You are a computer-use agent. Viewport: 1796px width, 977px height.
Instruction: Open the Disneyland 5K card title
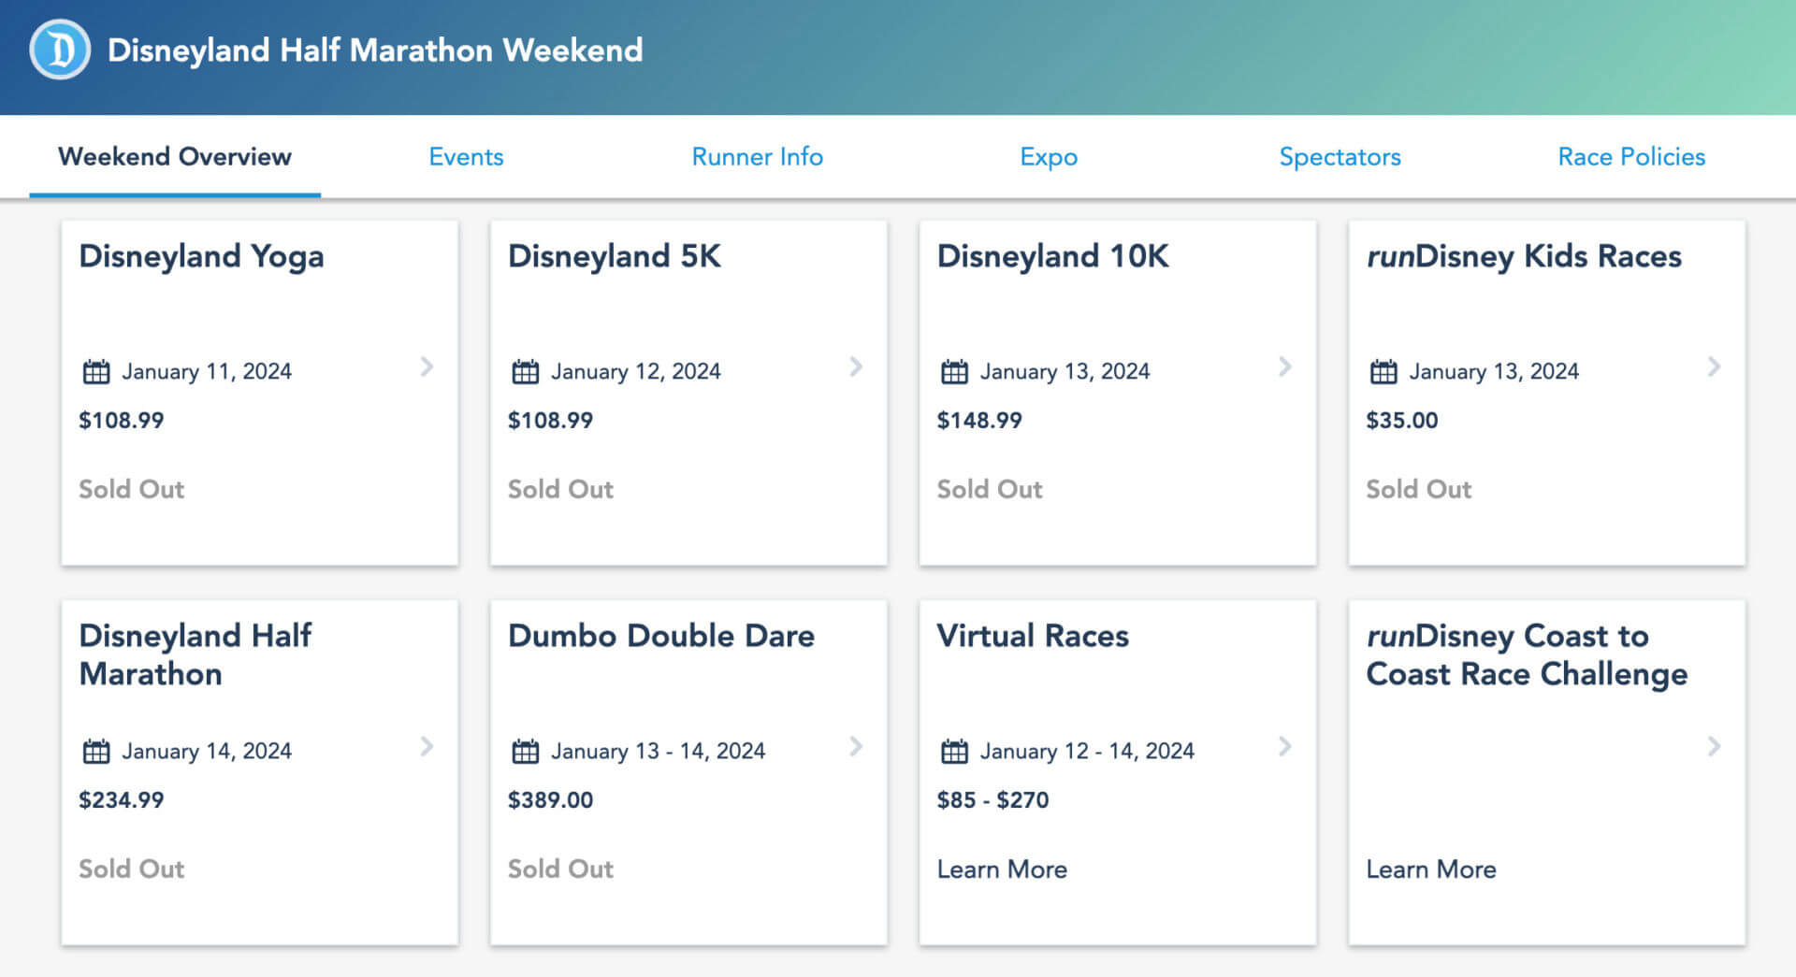pos(615,256)
